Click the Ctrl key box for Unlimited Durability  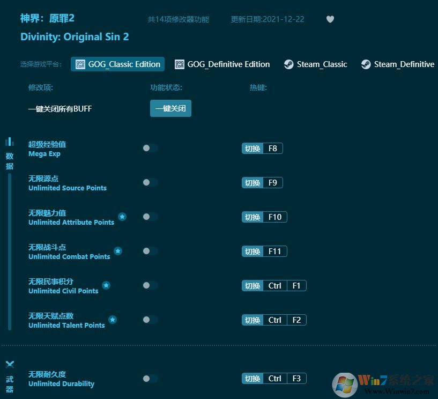[275, 379]
